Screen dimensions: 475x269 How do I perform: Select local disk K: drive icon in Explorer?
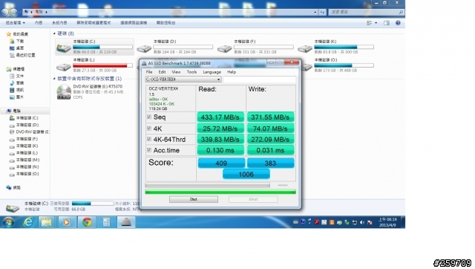pos(305,48)
